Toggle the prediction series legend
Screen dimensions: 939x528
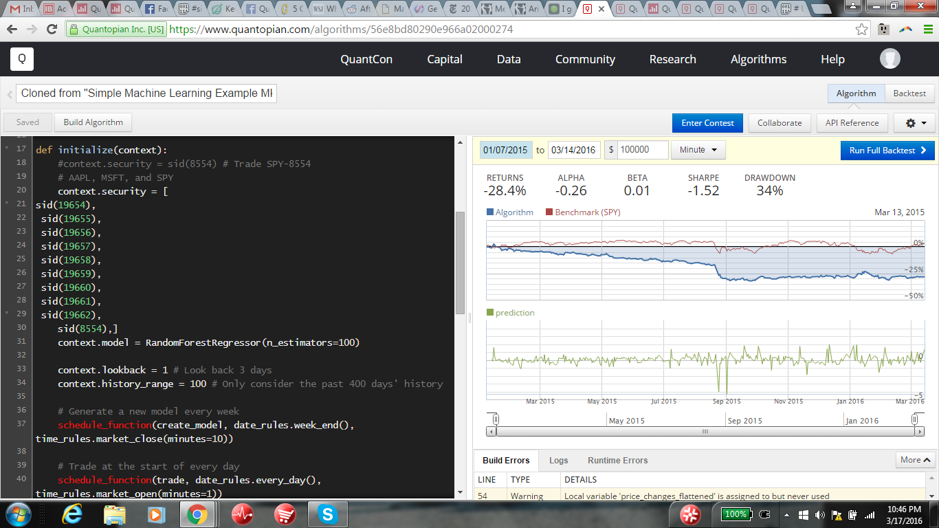point(510,313)
